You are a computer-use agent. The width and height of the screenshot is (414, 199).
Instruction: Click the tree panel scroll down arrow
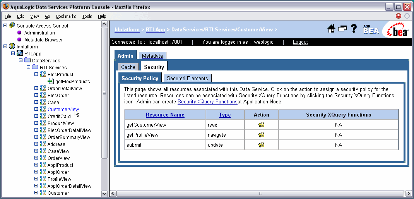(x=104, y=194)
